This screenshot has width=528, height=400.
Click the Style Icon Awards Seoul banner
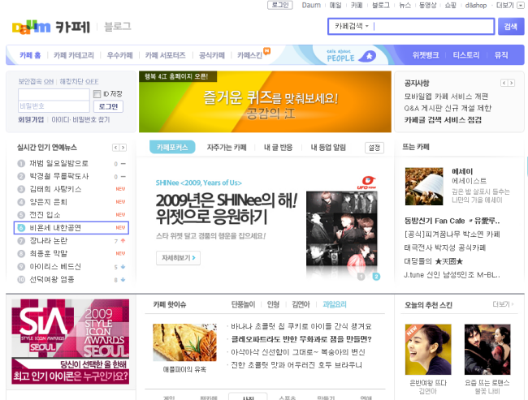tap(71, 342)
